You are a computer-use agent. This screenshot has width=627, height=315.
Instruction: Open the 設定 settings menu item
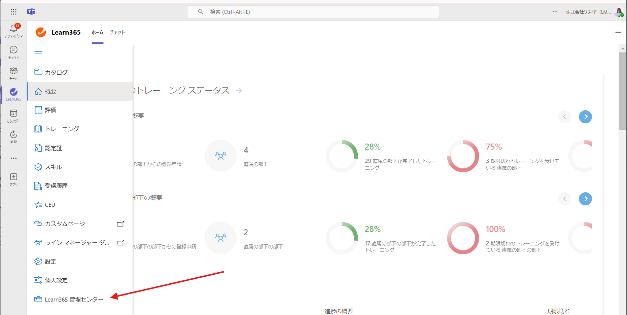(x=80, y=262)
